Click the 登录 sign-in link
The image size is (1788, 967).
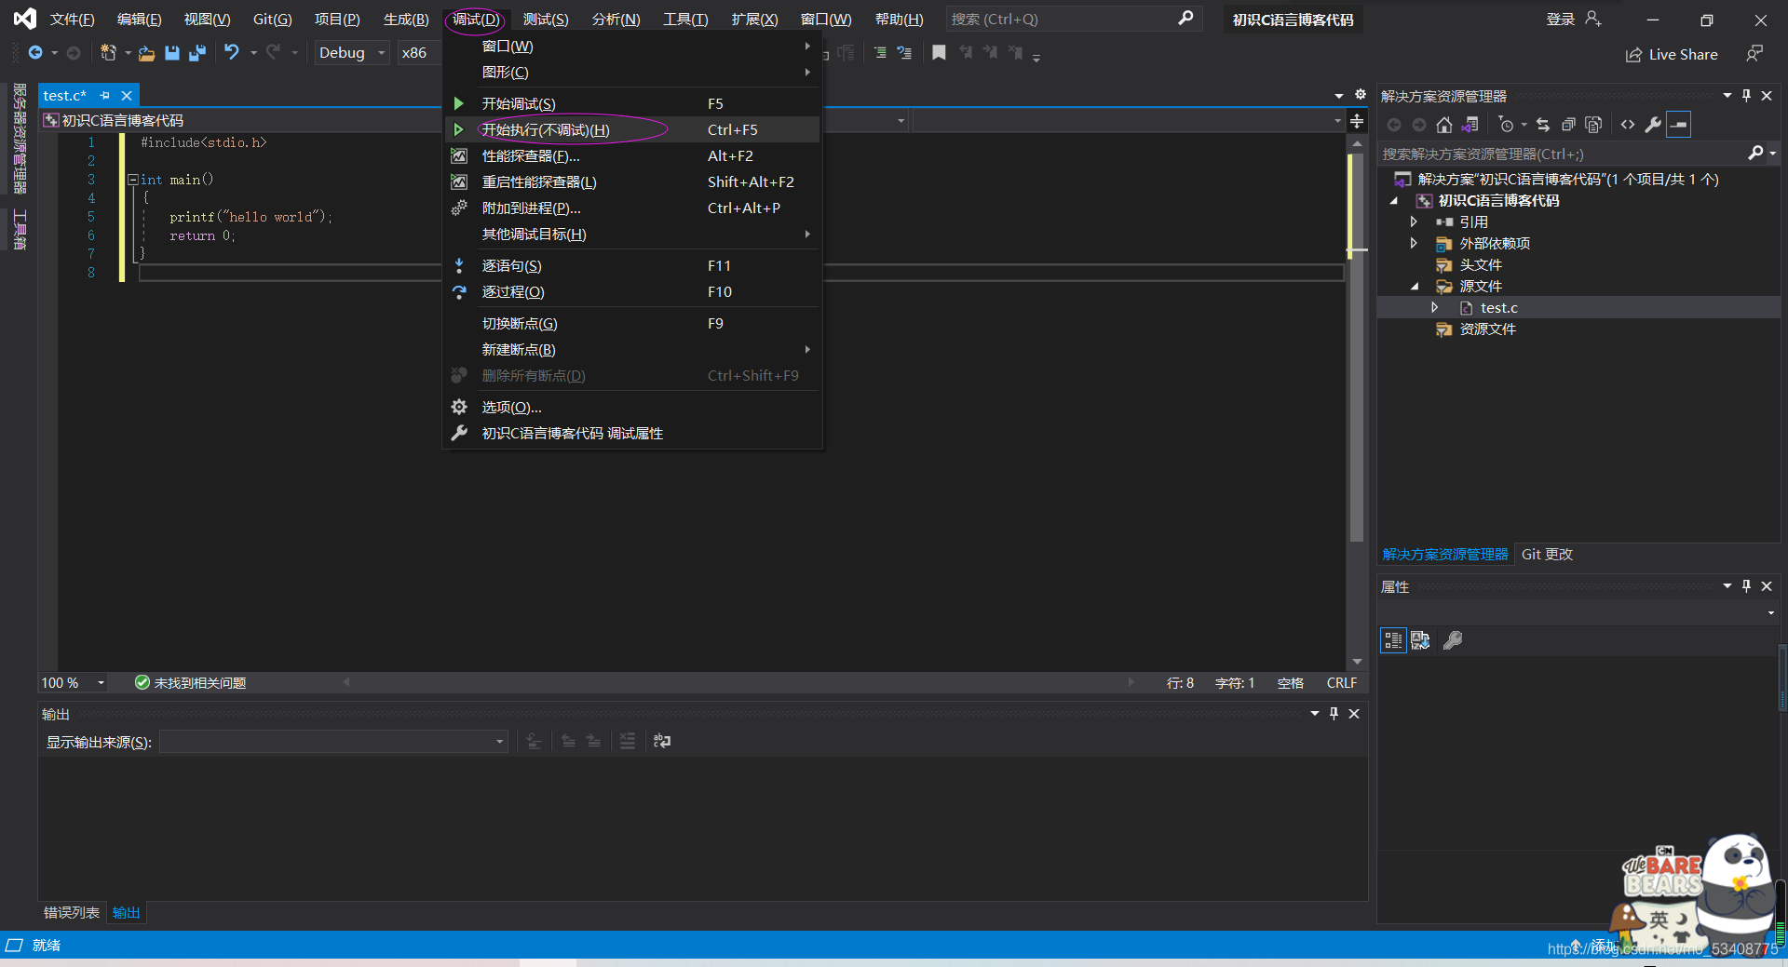[x=1561, y=20]
